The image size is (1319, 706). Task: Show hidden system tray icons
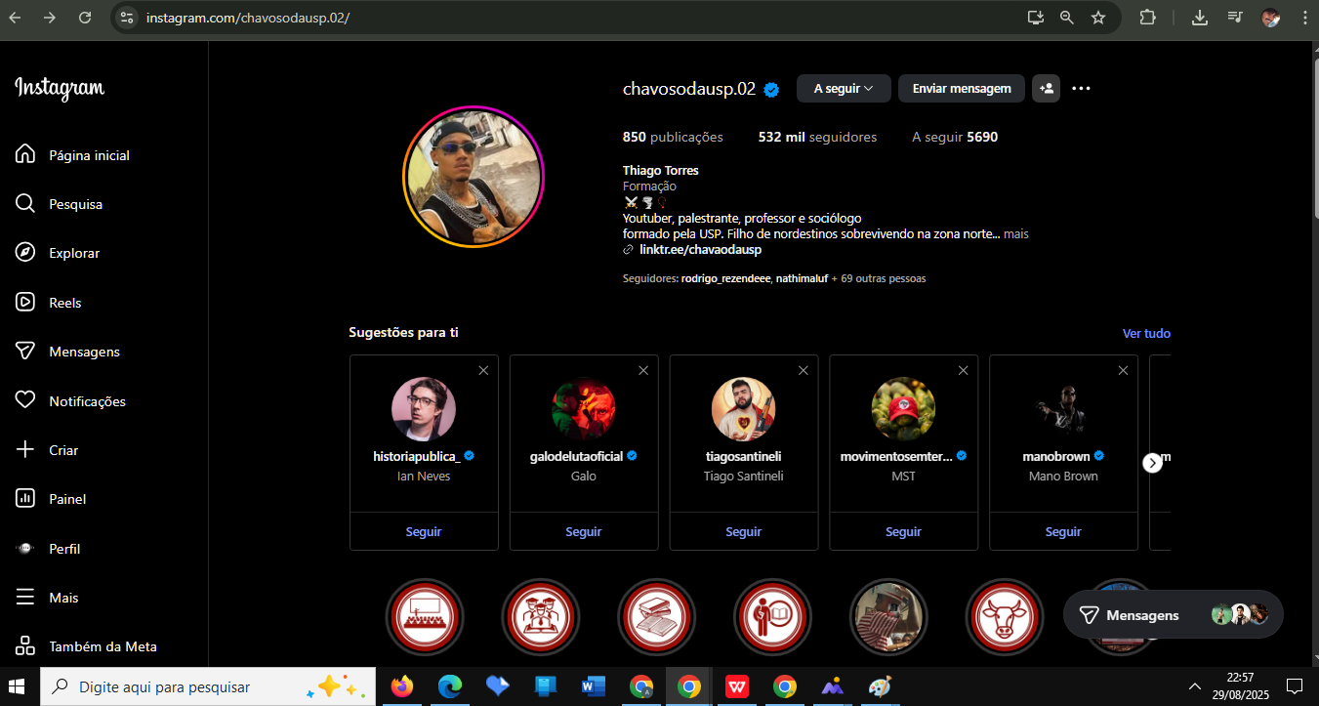click(1194, 686)
